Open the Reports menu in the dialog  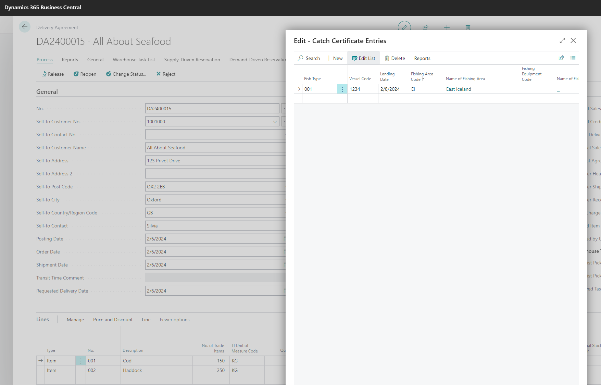coord(422,58)
